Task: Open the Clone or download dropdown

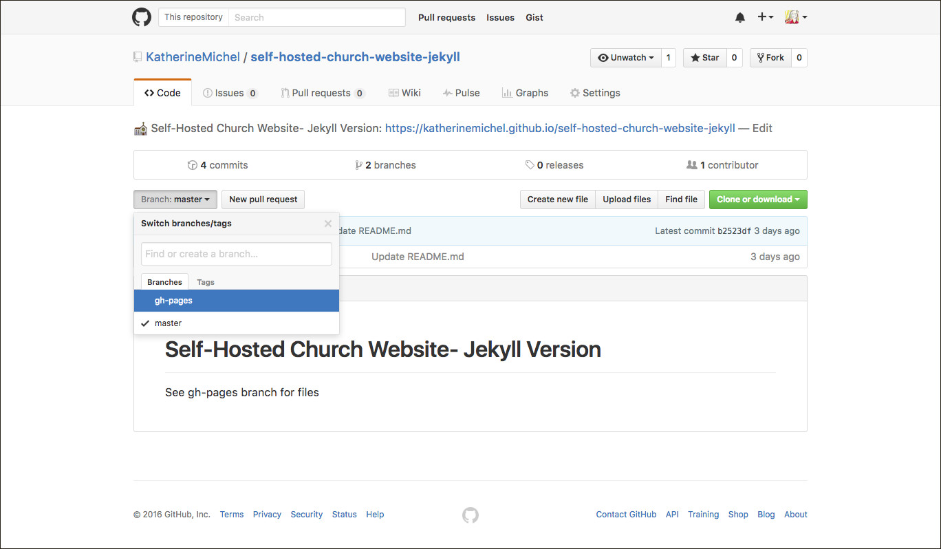Action: tap(758, 200)
